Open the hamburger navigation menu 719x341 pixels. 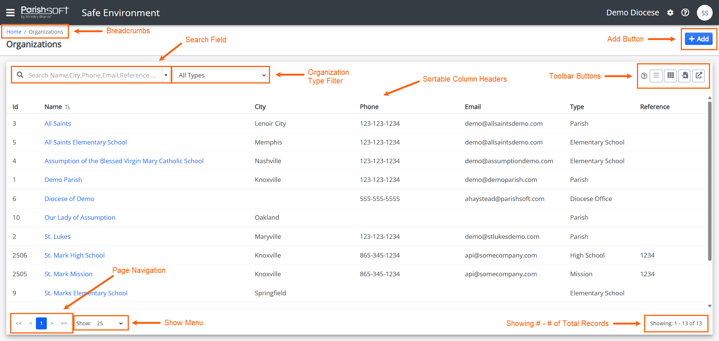(x=10, y=13)
